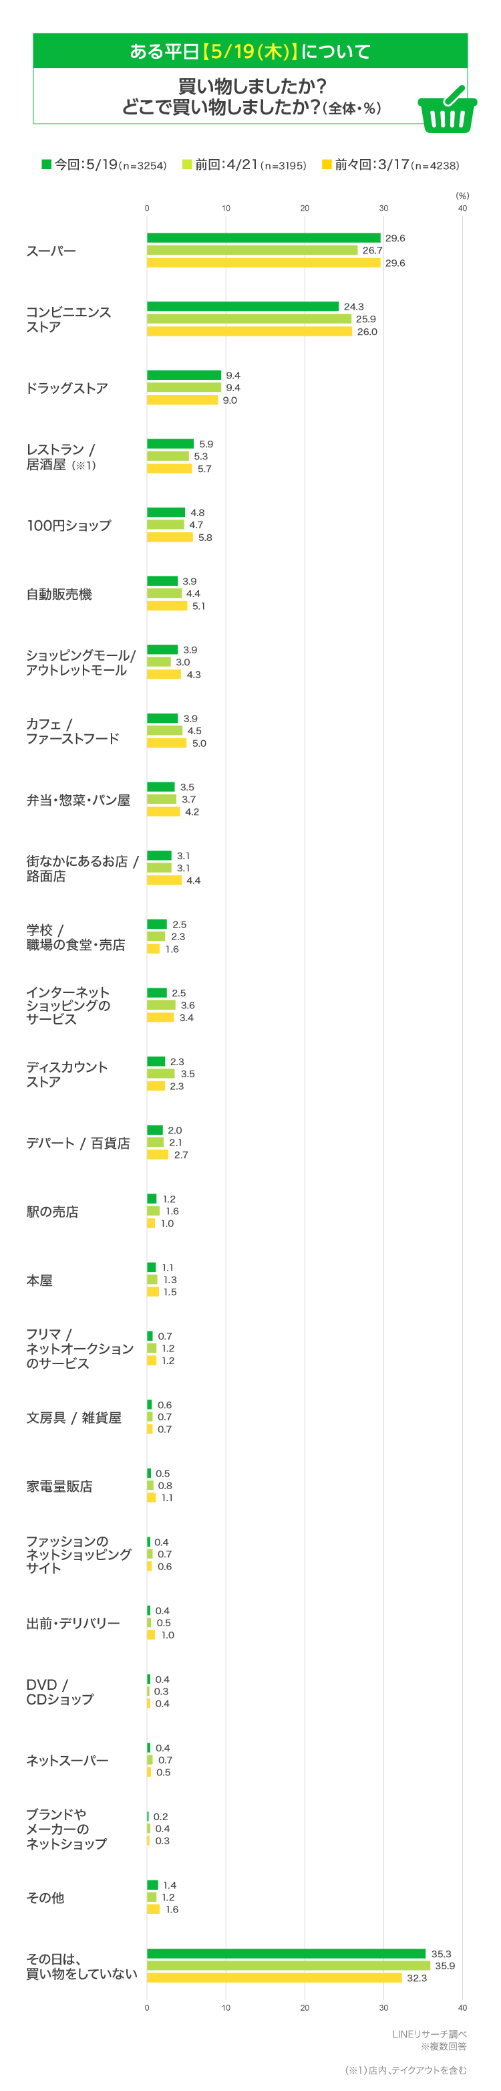The height and width of the screenshot is (2091, 501).
Task: Click the インターネットショッピングのサービス label
Action: tap(68, 1006)
